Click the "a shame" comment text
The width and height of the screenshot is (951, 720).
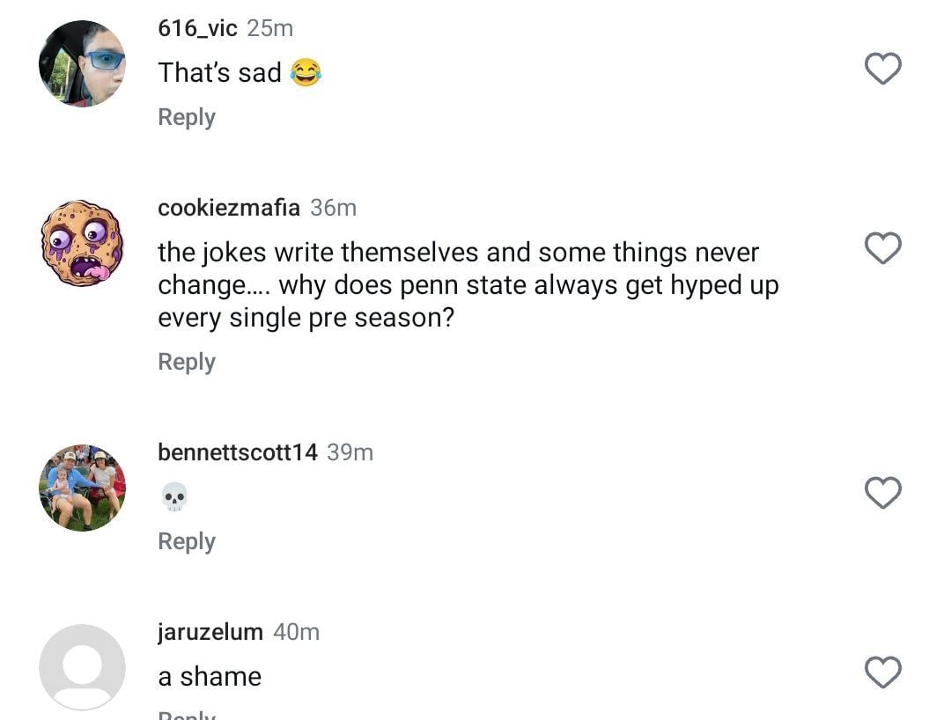(210, 676)
